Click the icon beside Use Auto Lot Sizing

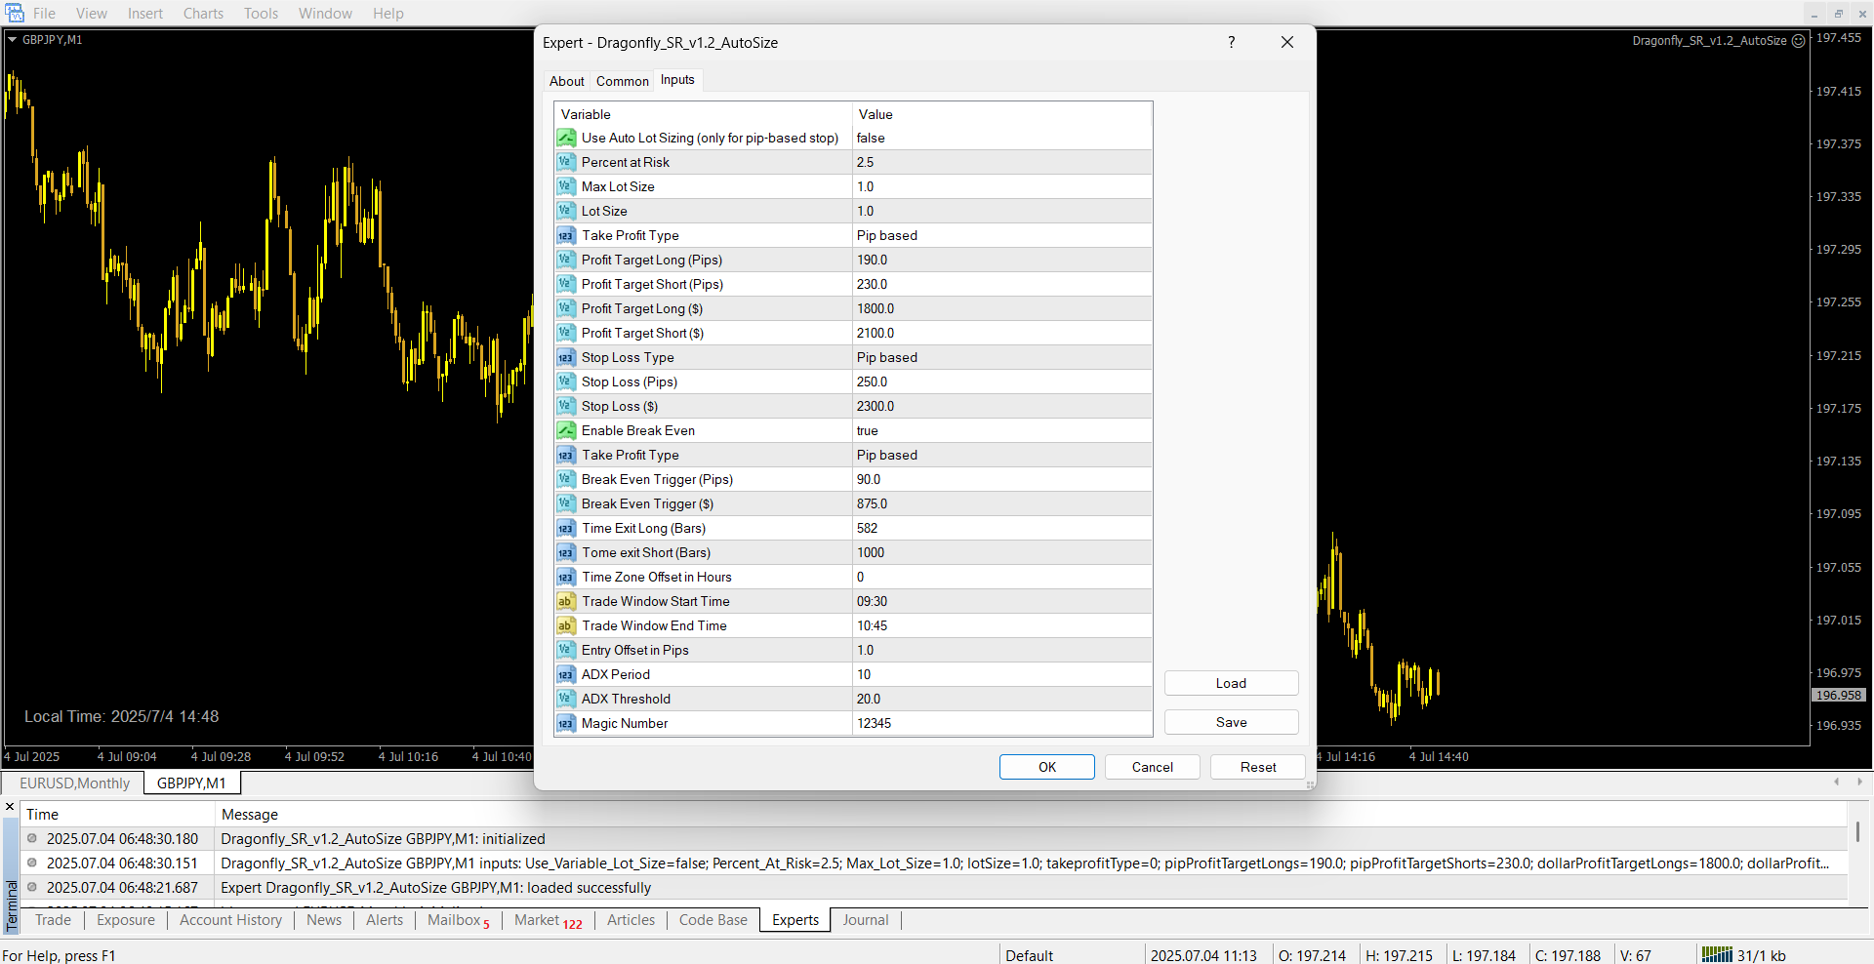(x=566, y=138)
